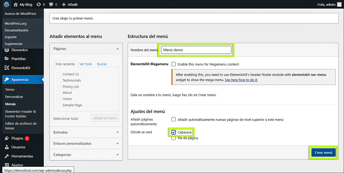This screenshot has width=344, height=173.
Task: Click the WordPress logo icon
Action: [x=7, y=4]
